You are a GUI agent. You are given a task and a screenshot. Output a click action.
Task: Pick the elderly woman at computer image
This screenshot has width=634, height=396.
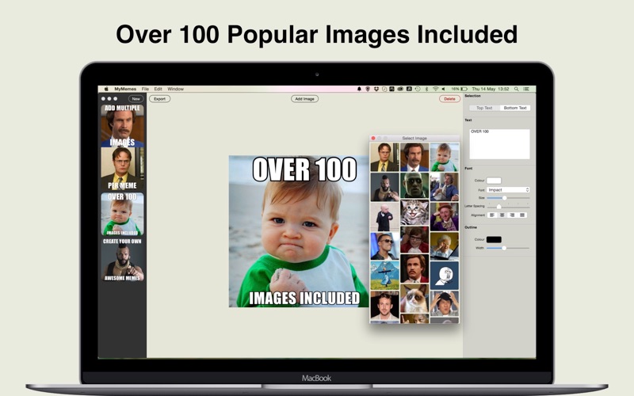(445, 246)
